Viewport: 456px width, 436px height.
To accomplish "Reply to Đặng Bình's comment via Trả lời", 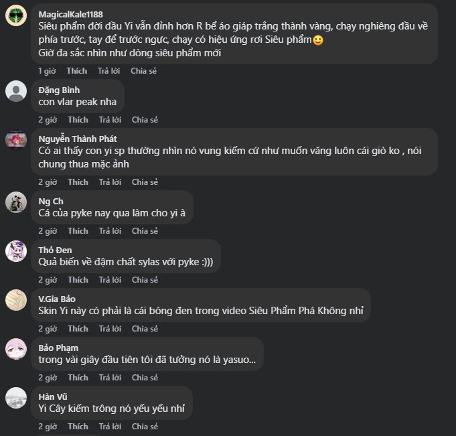I will pyautogui.click(x=110, y=120).
